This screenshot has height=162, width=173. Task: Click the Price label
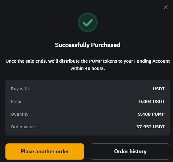tap(16, 101)
